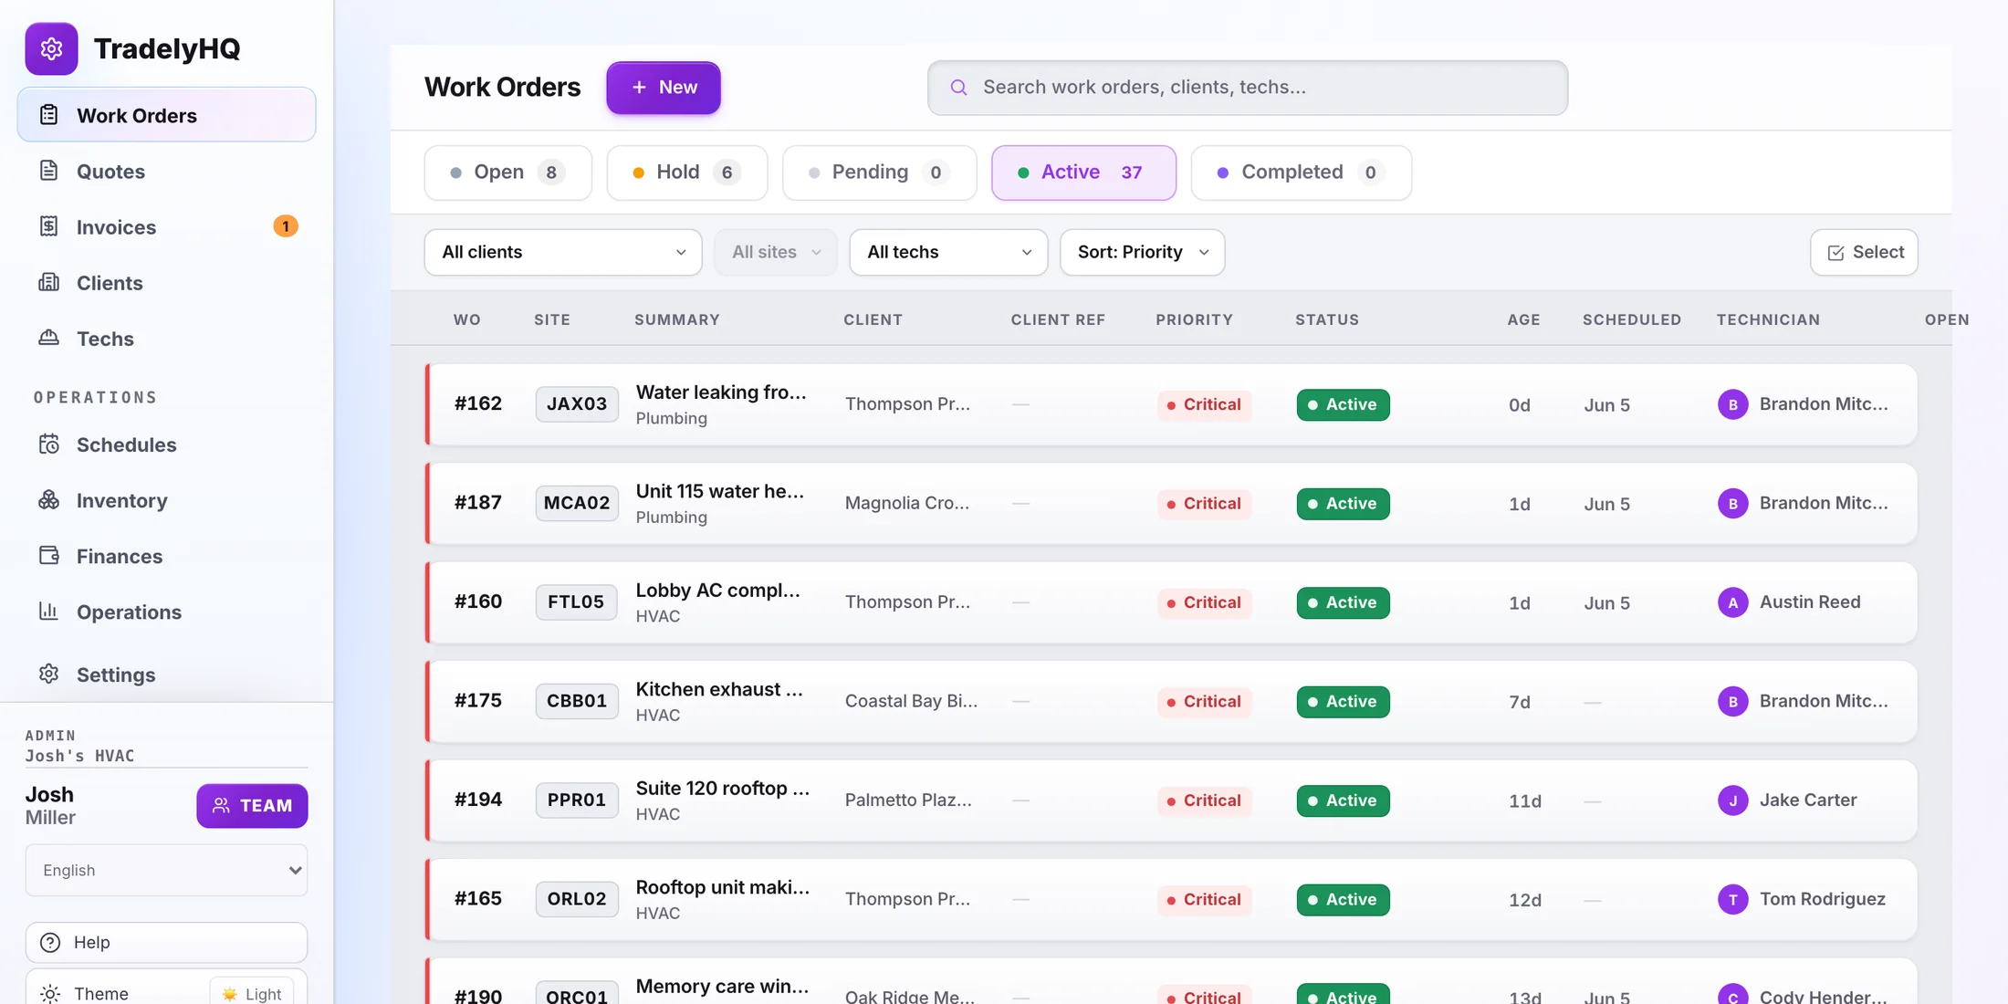Click the TECHNICIAN column header

(x=1768, y=319)
